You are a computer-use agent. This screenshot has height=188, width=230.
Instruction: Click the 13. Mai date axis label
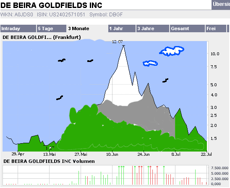tap(50, 155)
